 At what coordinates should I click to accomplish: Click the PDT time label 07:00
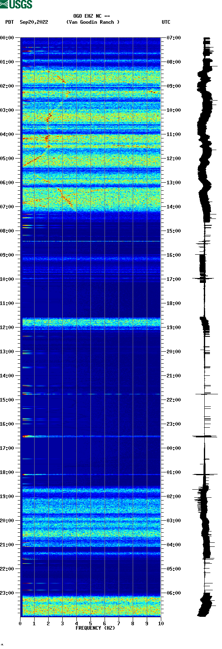tap(7, 207)
